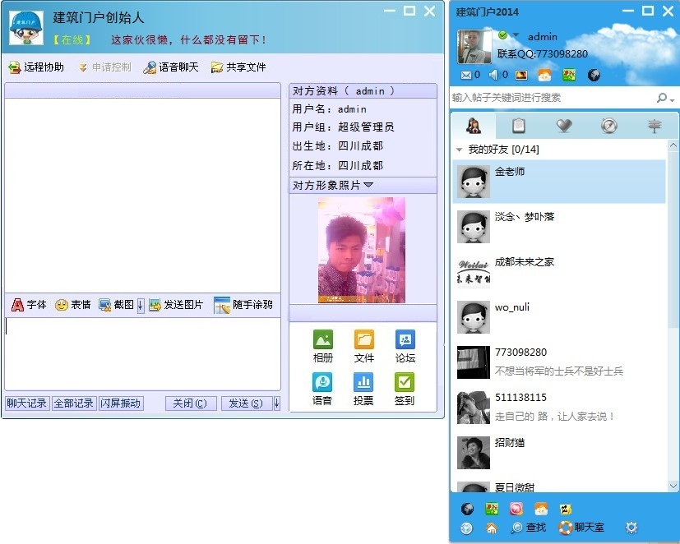Open 论坛 forum icon
This screenshot has width=680, height=544.
[x=405, y=339]
